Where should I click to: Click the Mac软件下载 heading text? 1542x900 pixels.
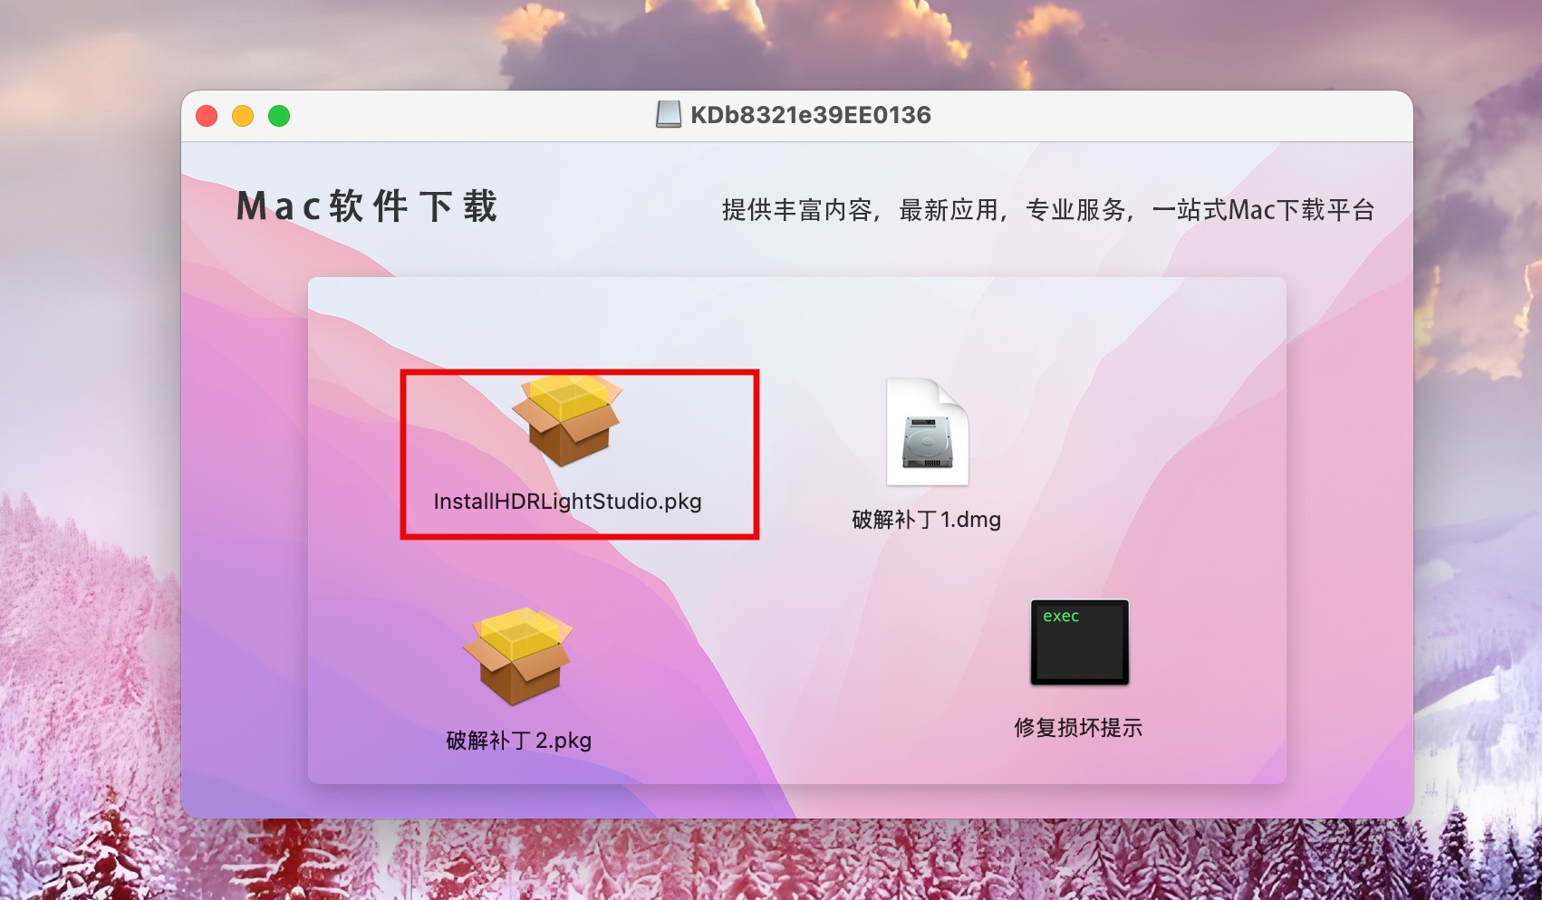tap(367, 206)
